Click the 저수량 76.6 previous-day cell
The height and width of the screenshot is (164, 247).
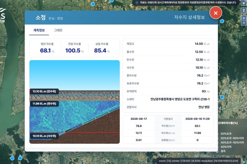(x=139, y=126)
